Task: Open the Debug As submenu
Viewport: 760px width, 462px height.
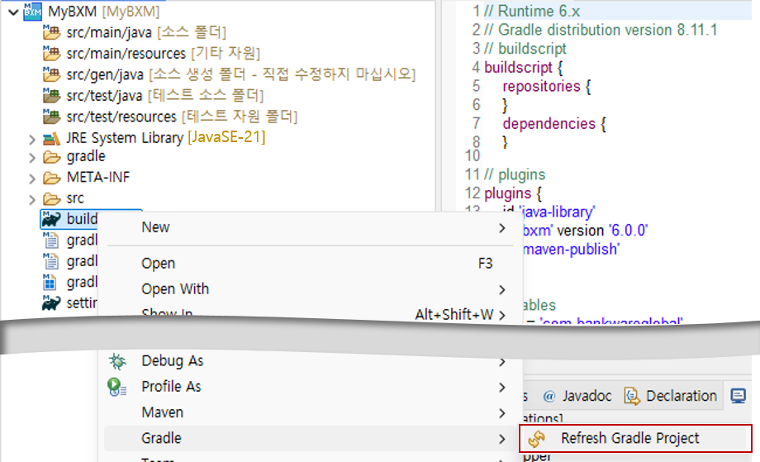Action: [311, 361]
